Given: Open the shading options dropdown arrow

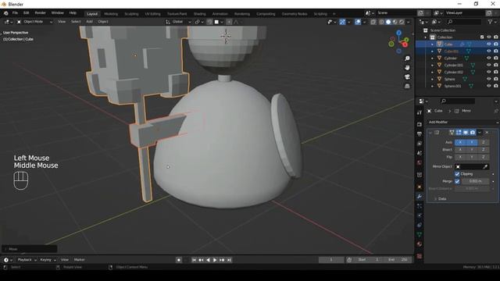Looking at the screenshot, I should coord(408,22).
